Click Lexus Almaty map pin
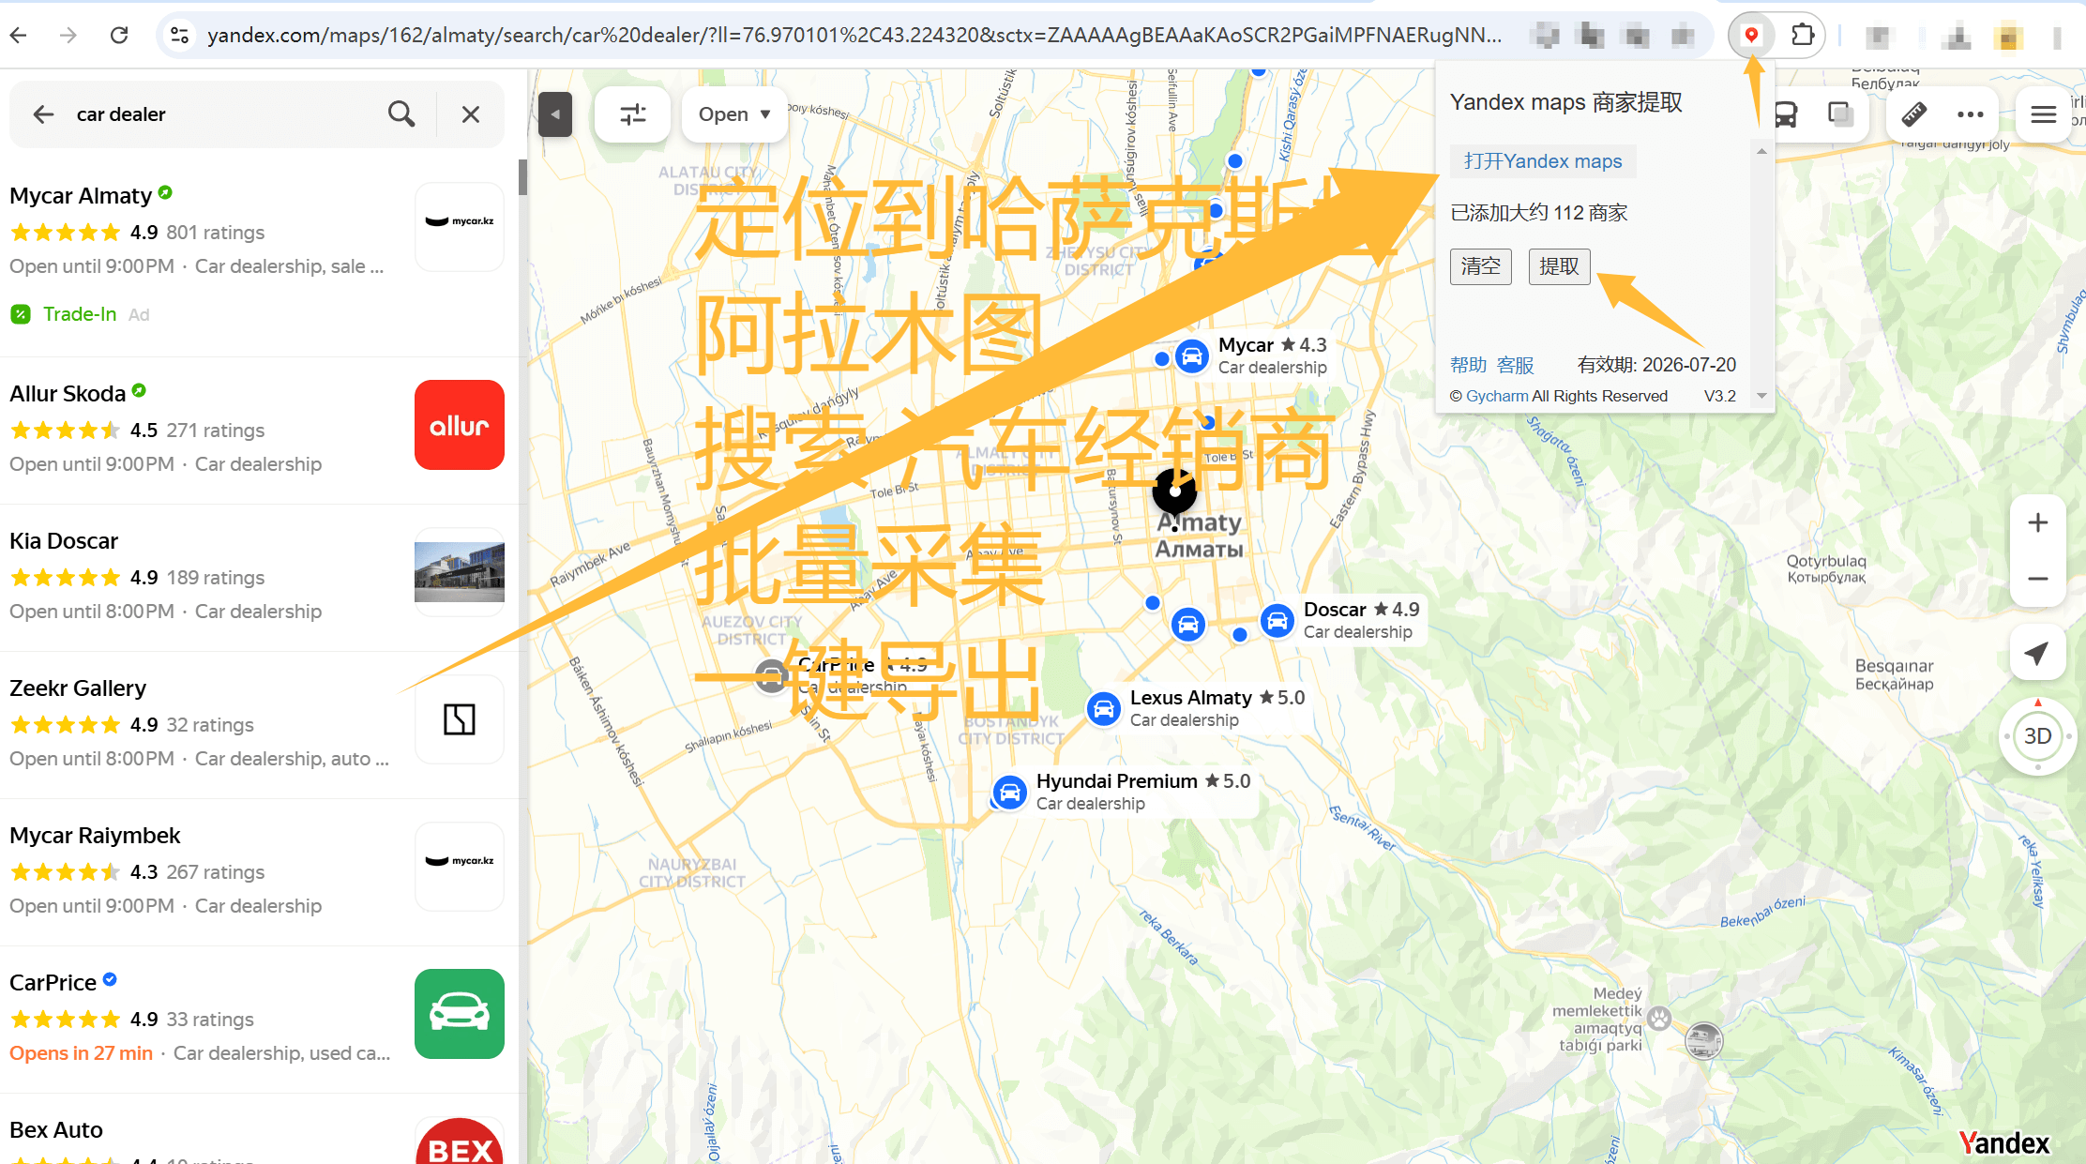Image resolution: width=2086 pixels, height=1164 pixels. (x=1104, y=708)
